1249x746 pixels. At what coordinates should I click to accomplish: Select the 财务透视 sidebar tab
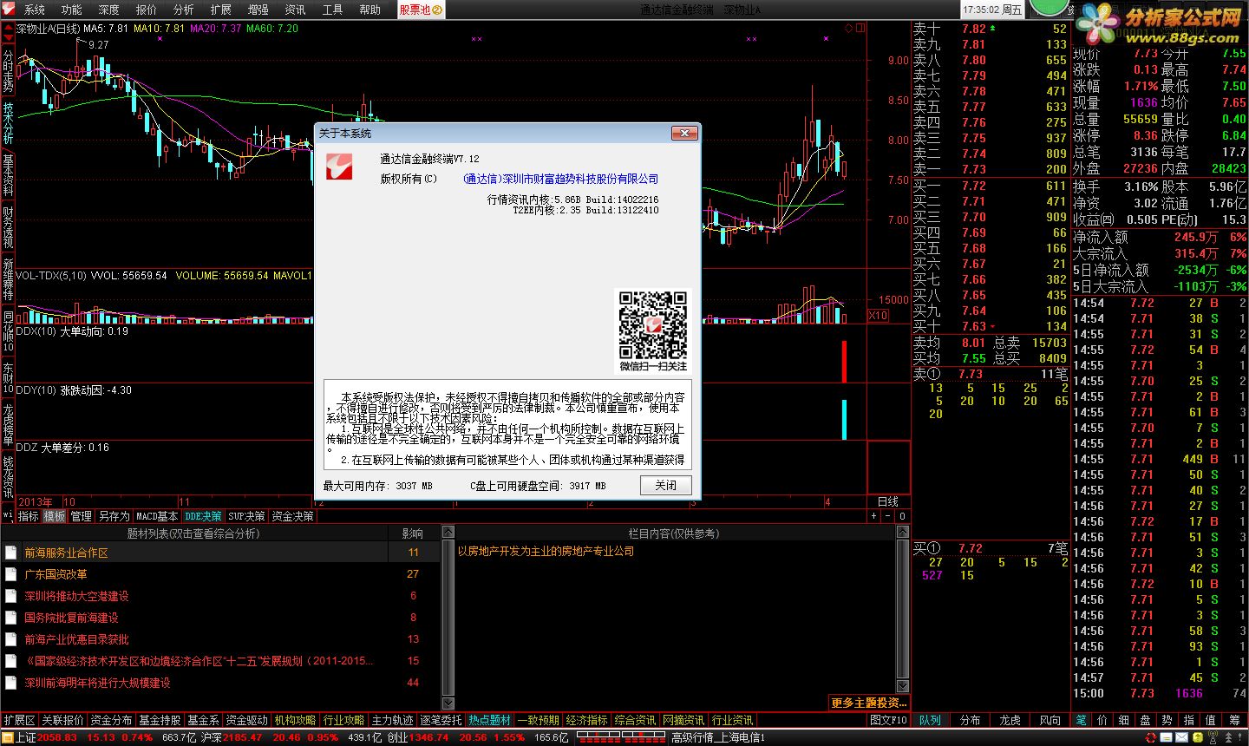point(8,227)
